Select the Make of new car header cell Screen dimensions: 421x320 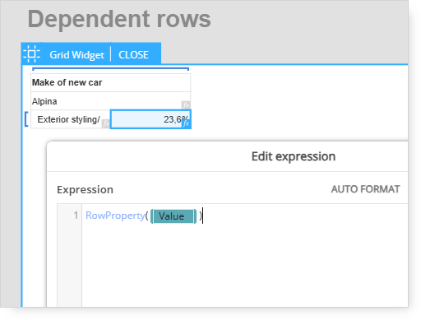coord(110,82)
